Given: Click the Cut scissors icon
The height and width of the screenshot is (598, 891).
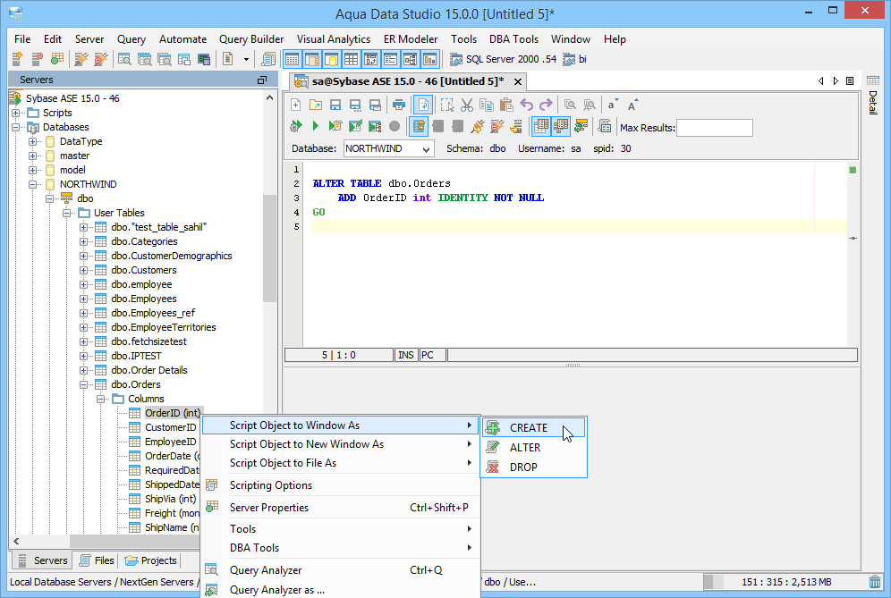Looking at the screenshot, I should [467, 105].
